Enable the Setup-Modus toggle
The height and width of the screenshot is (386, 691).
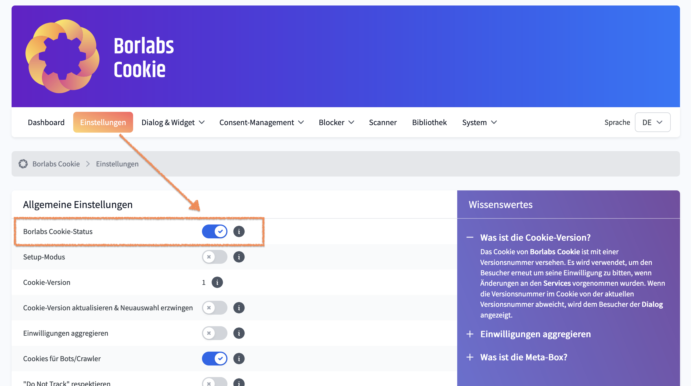[215, 257]
